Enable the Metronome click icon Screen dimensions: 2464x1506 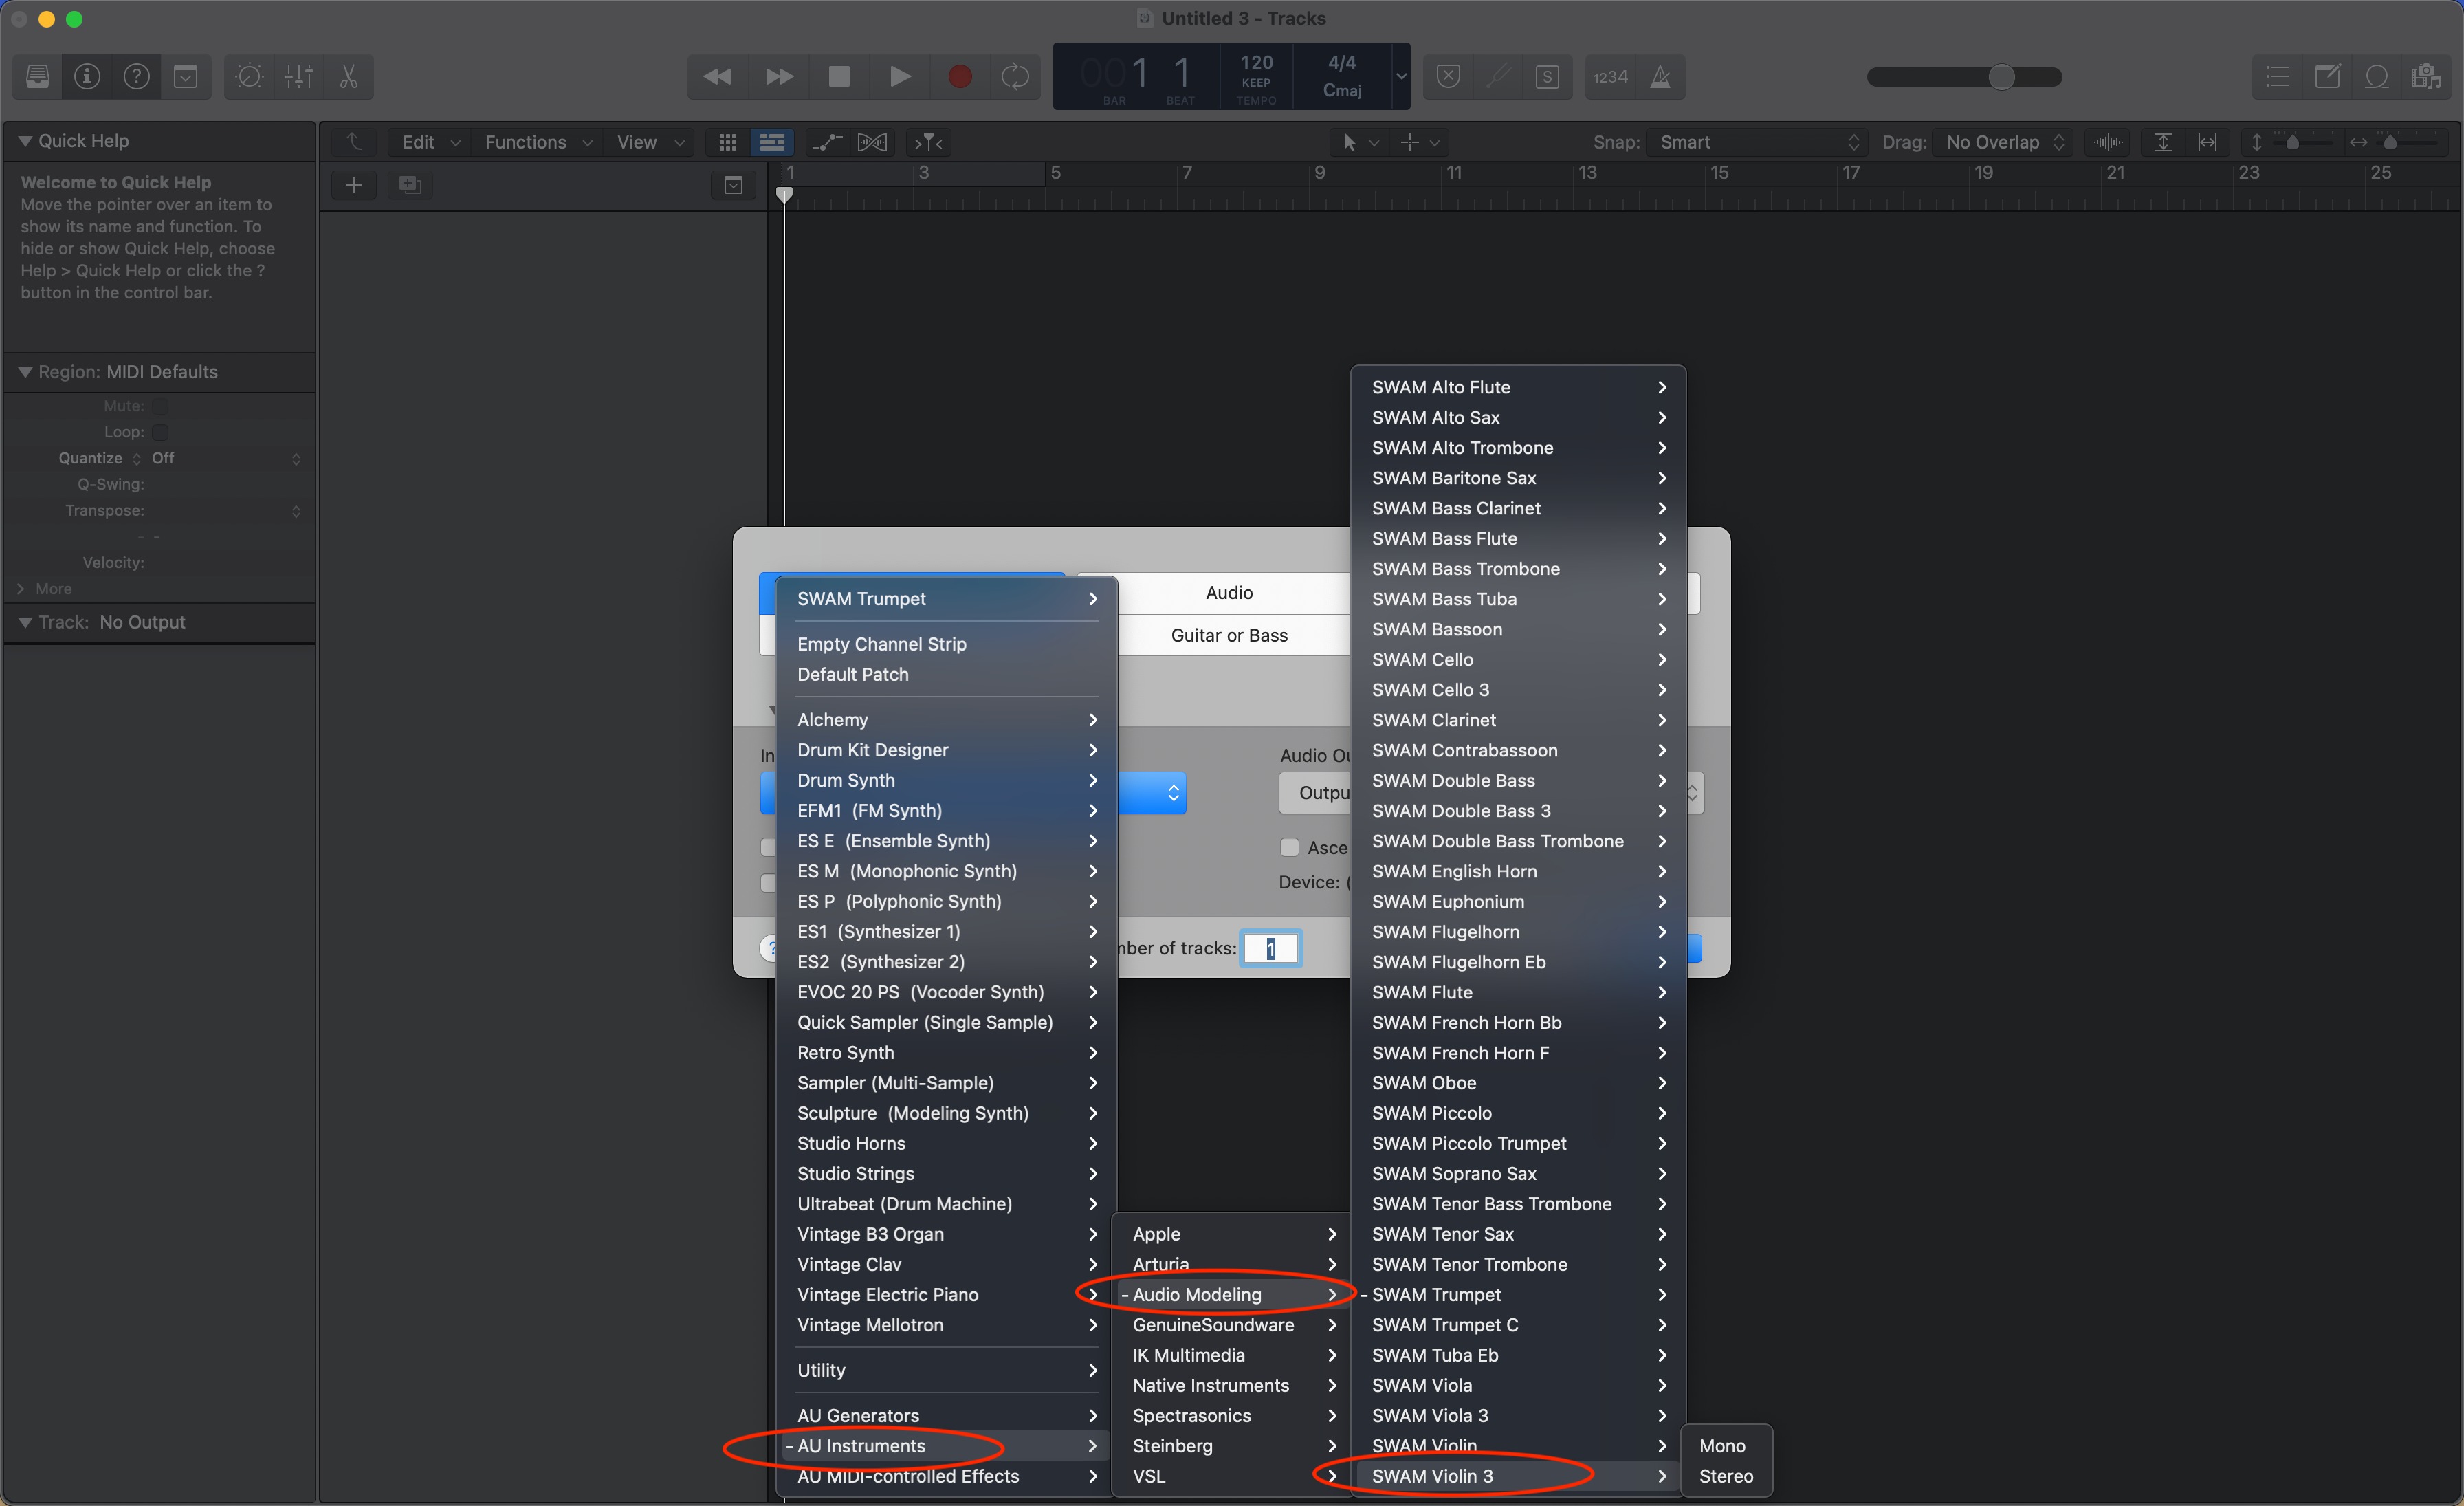click(x=1660, y=77)
